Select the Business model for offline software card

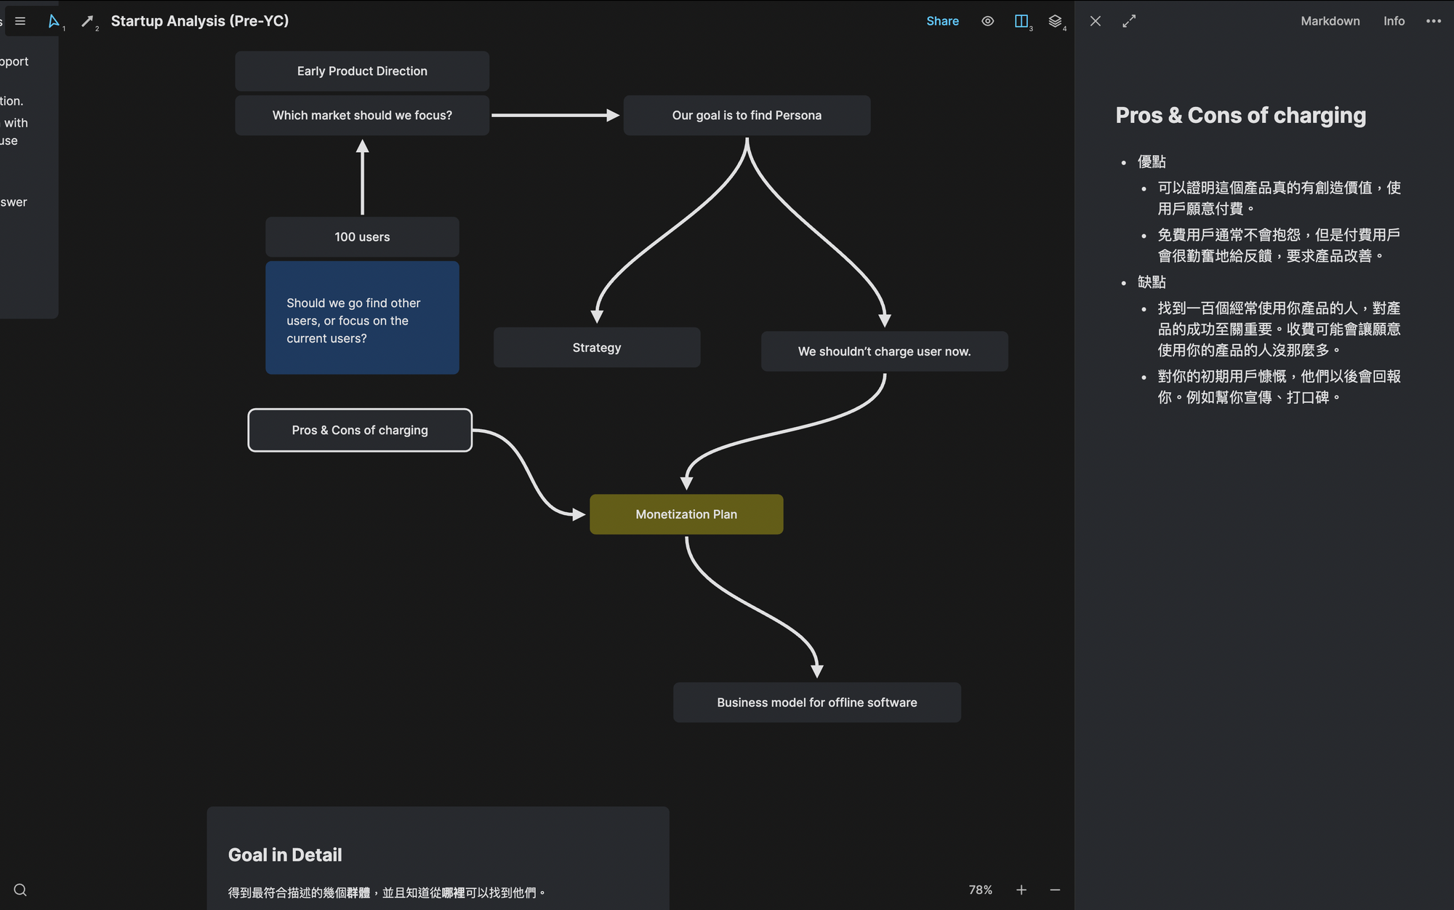[x=816, y=702]
